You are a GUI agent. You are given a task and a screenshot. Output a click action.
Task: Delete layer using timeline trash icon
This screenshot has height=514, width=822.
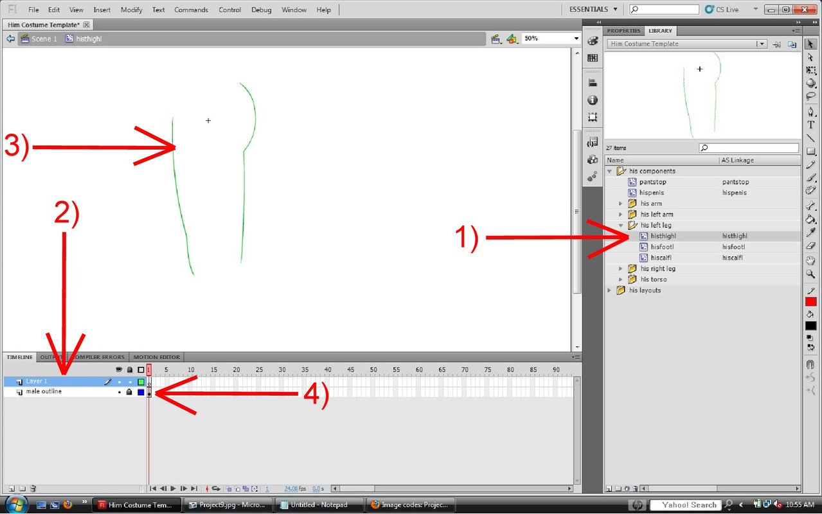33,489
